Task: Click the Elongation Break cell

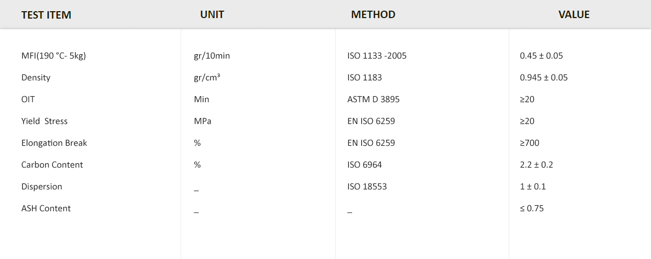Action: coord(54,143)
